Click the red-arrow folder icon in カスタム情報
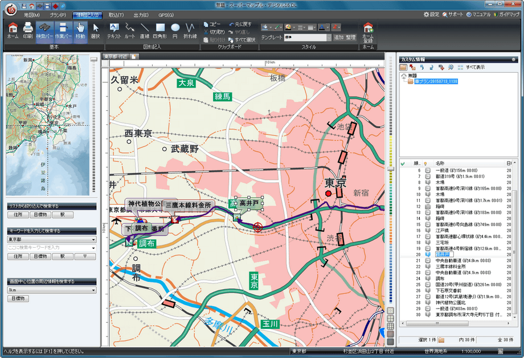This screenshot has height=358, width=524. click(412, 67)
